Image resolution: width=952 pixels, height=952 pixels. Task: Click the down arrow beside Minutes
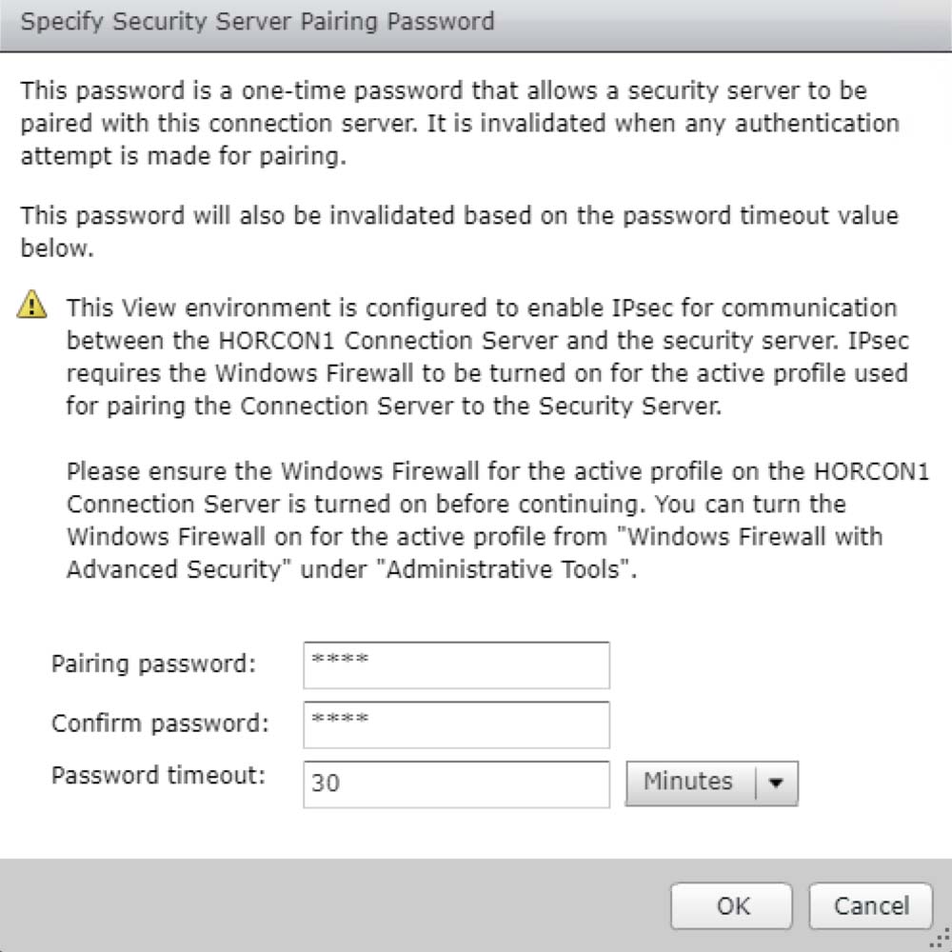777,783
